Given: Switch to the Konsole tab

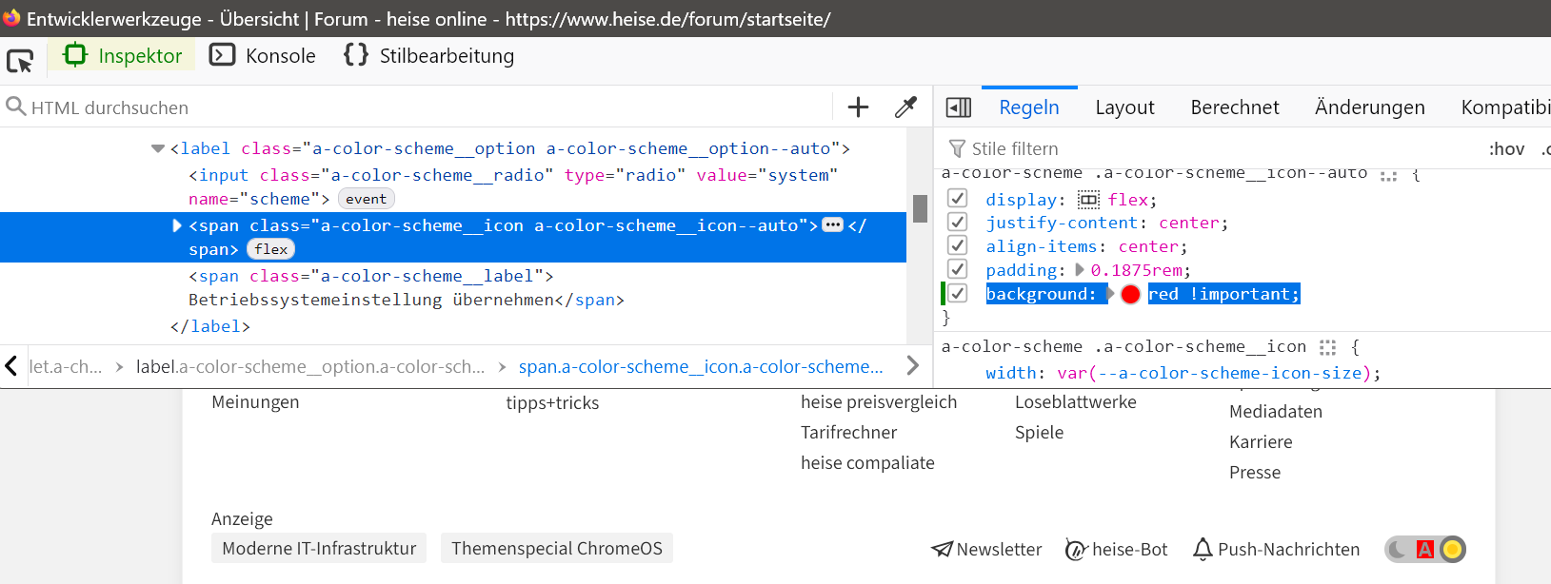Looking at the screenshot, I should point(263,56).
